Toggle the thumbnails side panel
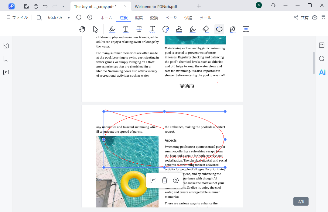This screenshot has height=212, width=328. click(x=6, y=46)
